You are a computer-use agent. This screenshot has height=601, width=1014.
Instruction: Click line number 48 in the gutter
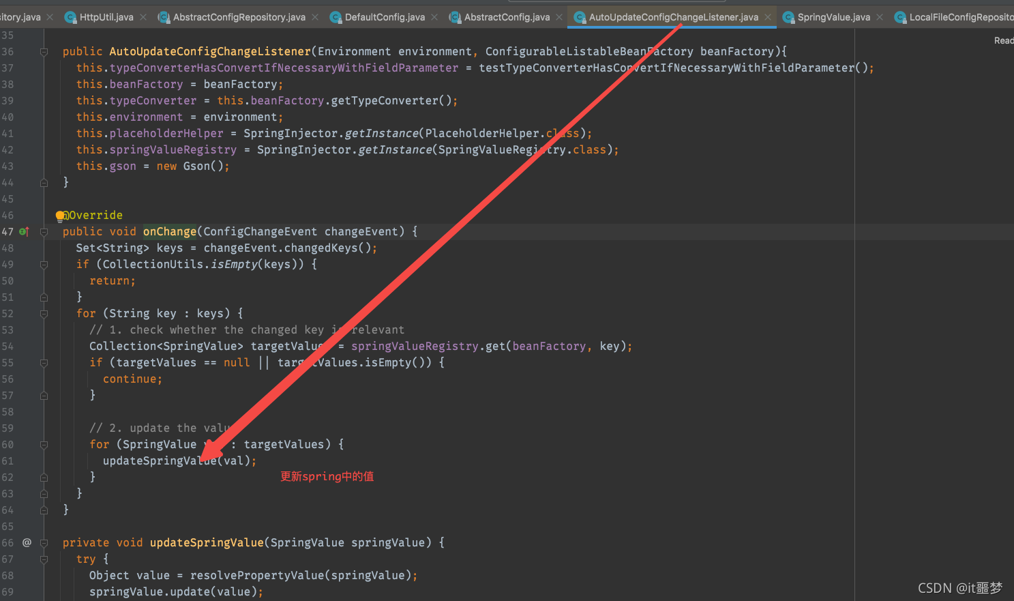pos(8,248)
